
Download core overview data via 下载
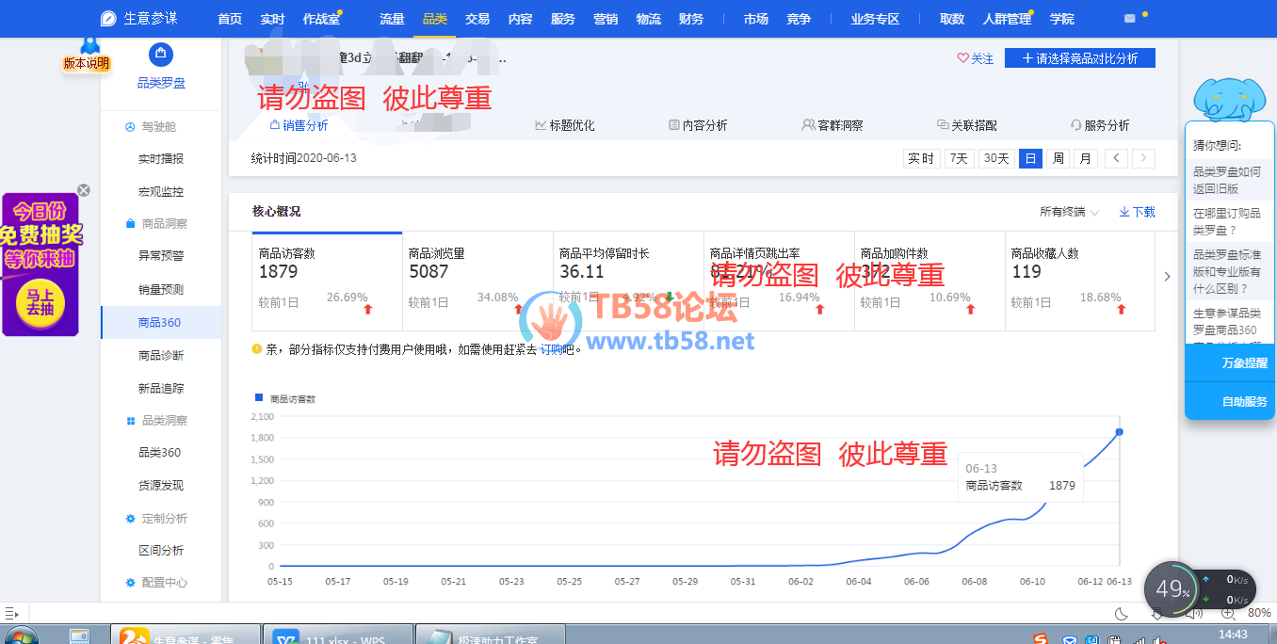(1137, 212)
